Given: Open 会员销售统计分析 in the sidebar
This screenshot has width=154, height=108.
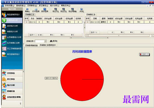Looking at the screenshot, I should point(12,37).
